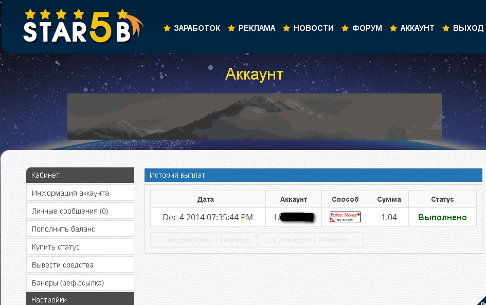Open Вывести средства in sidebar
This screenshot has width=486, height=305.
tap(62, 265)
